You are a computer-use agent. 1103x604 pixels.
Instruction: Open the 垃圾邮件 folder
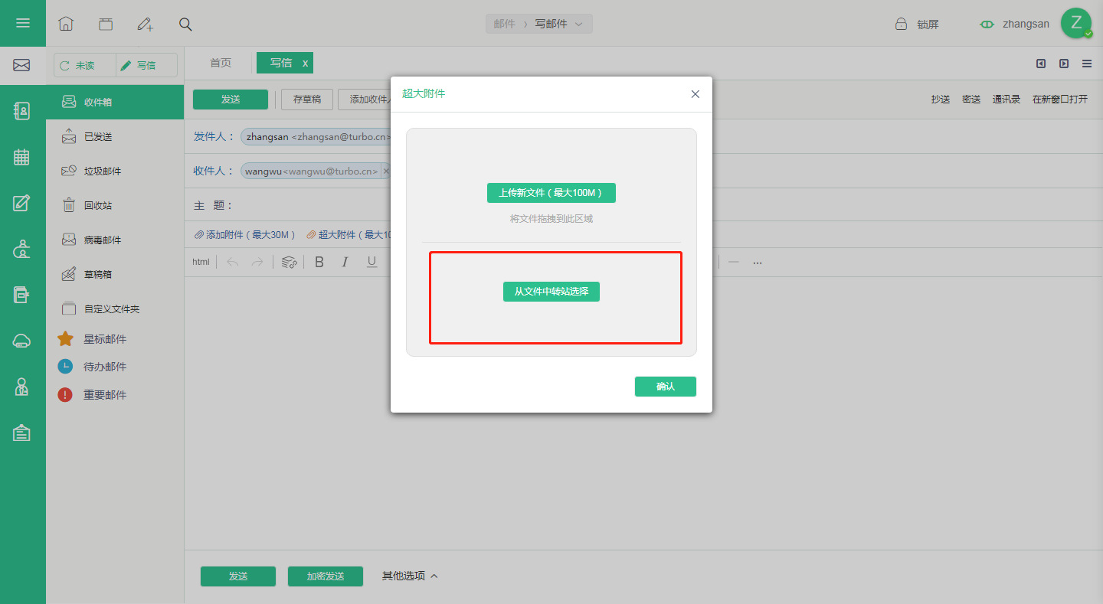(x=115, y=171)
